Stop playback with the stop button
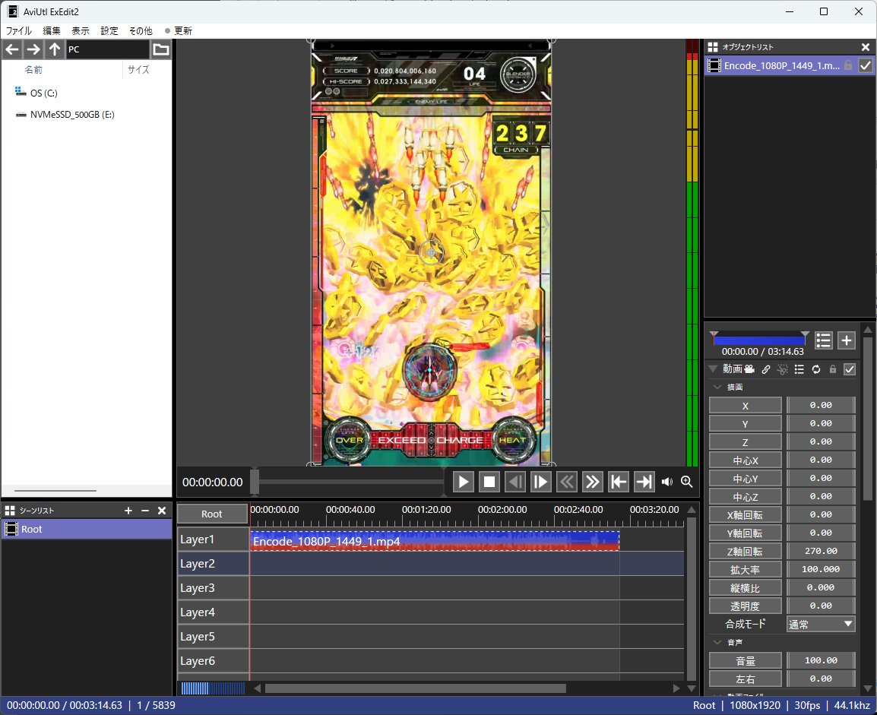The image size is (877, 715). (x=489, y=482)
